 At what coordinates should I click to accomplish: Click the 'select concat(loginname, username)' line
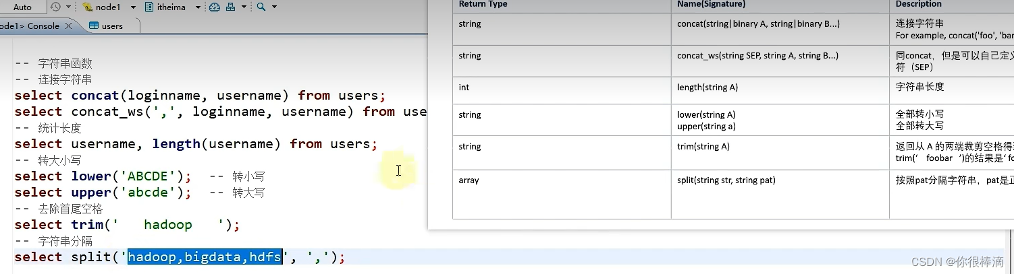[x=200, y=96]
